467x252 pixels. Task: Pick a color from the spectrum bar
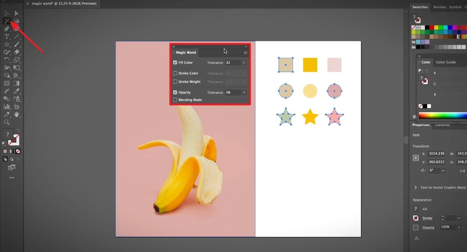click(443, 116)
